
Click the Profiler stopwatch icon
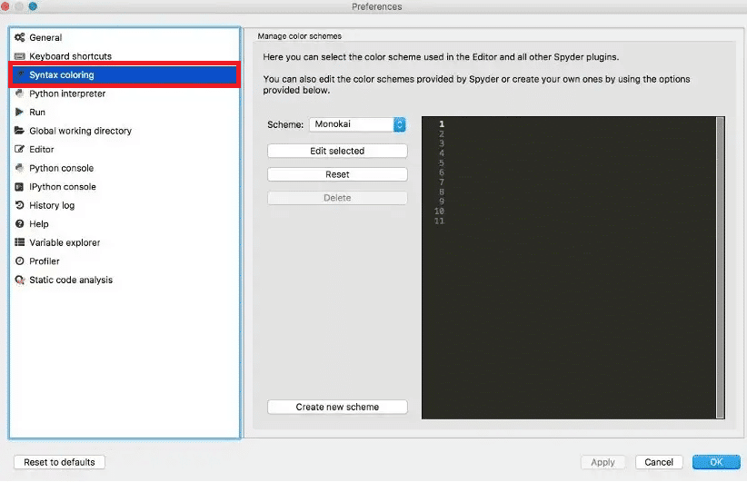pyautogui.click(x=19, y=261)
